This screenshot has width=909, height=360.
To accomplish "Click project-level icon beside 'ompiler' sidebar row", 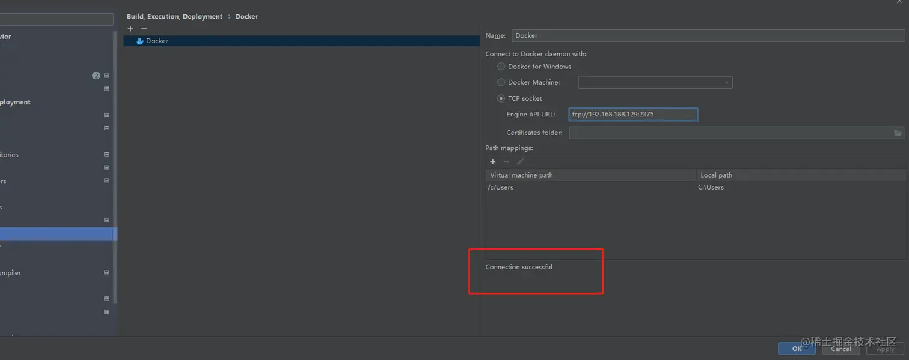I will click(x=106, y=272).
